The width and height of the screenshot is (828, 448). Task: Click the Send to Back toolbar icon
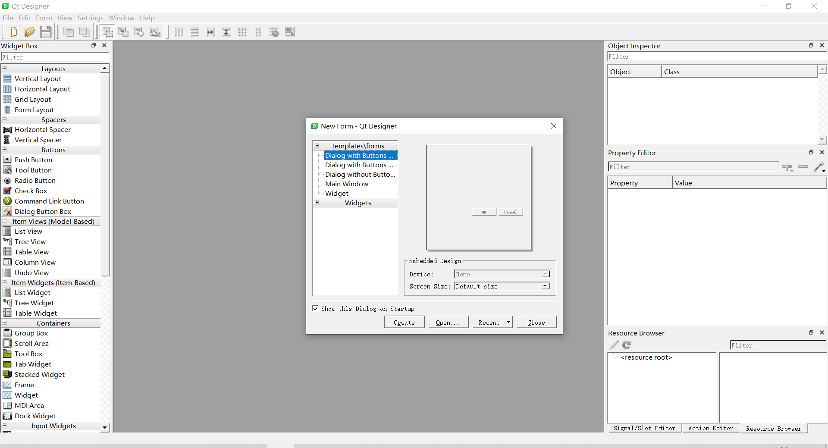click(85, 32)
